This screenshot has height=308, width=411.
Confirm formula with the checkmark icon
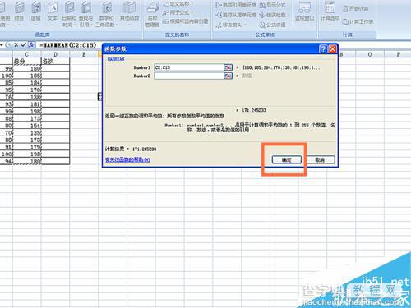[x=24, y=45]
